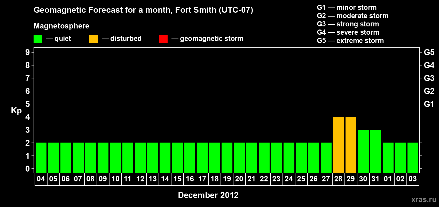Click the date label 17
The image size is (439, 207).
(202, 179)
